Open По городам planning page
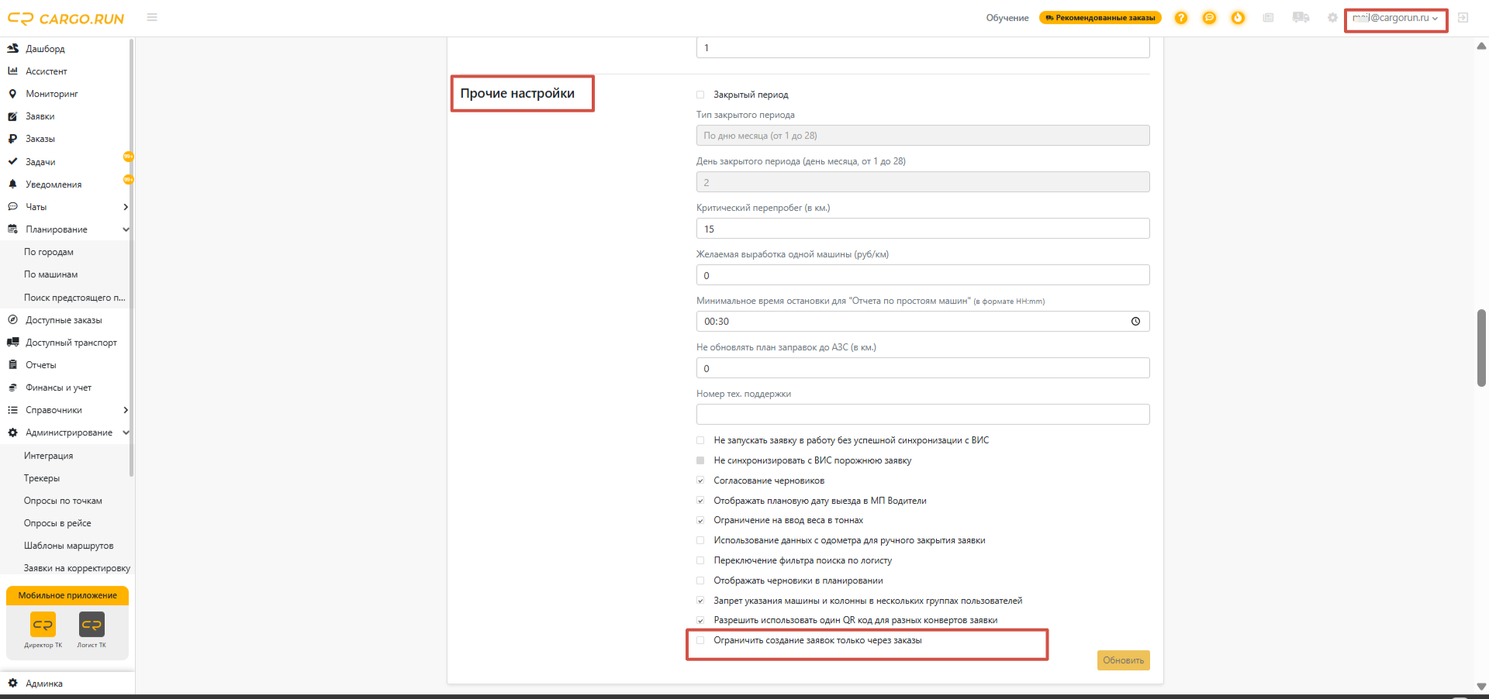Screen dimensions: 1489x699 click(49, 252)
